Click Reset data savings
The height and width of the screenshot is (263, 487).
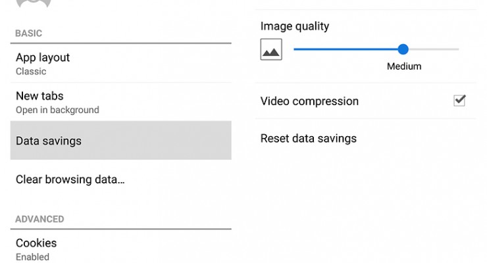click(x=308, y=138)
